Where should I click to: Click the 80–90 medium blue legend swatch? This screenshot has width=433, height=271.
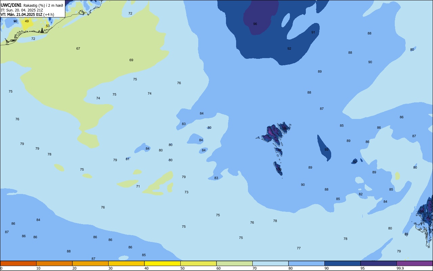(x=306, y=263)
